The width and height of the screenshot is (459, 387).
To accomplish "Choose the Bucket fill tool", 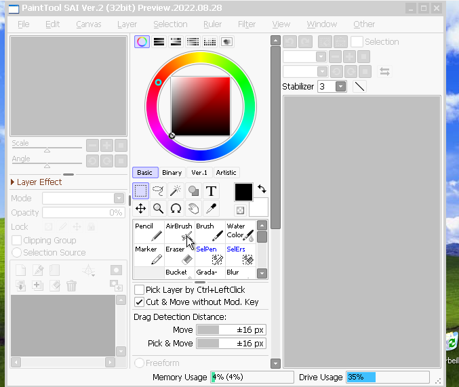I will click(x=179, y=272).
